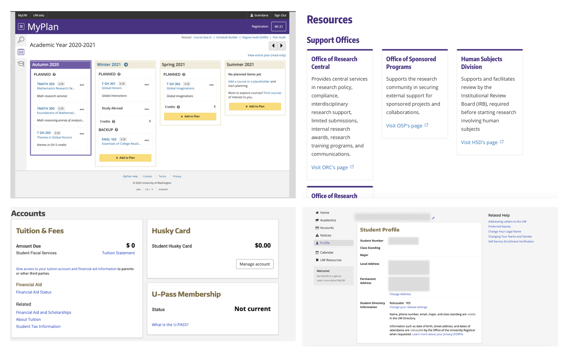Open the Plan Audit link
The width and height of the screenshot is (573, 359).
click(x=279, y=37)
